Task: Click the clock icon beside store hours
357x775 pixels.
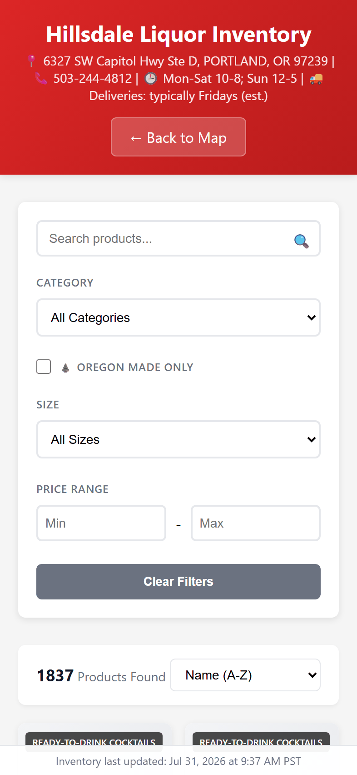Action: 151,79
